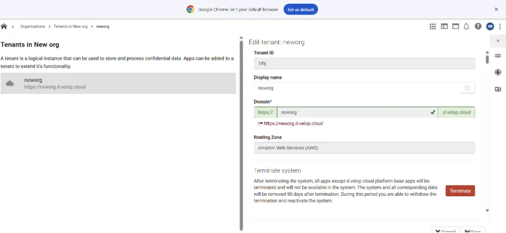Open the three-dot more options menu
Screen dimensions: 506x233
click(x=500, y=26)
